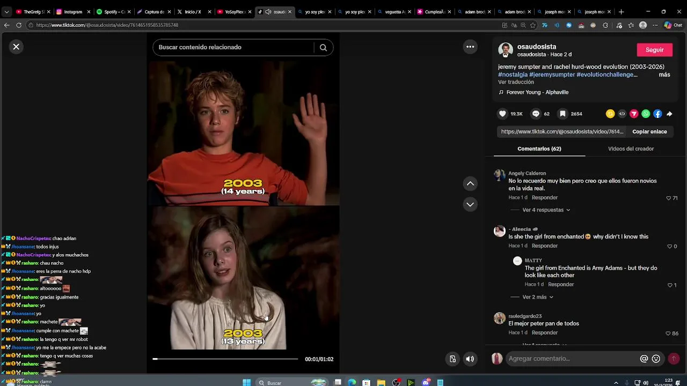This screenshot has width=687, height=386.
Task: Expand description with 'más'
Action: (664, 75)
